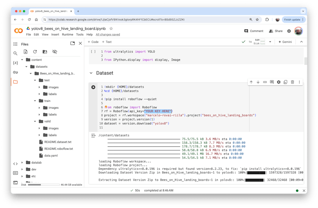Screen dimensions: 318x208
Task: Open the Insert menu
Action: [x=55, y=35]
